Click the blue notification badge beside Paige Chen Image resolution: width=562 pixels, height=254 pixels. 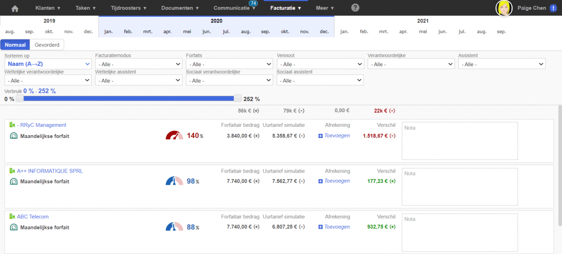(554, 8)
